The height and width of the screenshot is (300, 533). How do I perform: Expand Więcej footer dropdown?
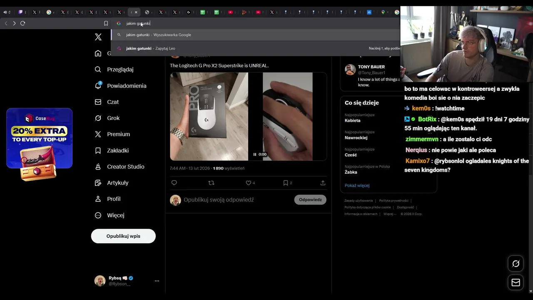(390, 214)
